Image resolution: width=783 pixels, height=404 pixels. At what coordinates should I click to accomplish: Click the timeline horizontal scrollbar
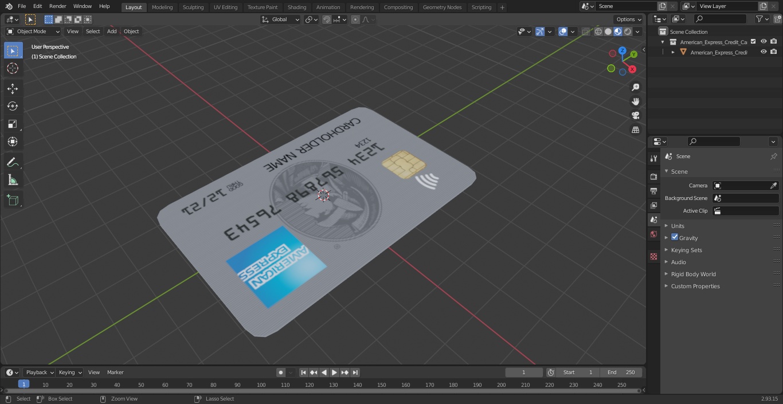pos(322,391)
